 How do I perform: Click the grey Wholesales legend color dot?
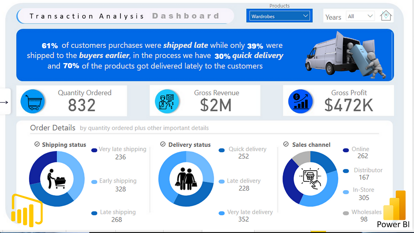[346, 213]
